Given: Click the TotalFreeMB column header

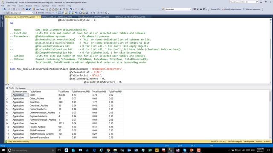Looking at the screenshot, I should (x=115, y=91).
